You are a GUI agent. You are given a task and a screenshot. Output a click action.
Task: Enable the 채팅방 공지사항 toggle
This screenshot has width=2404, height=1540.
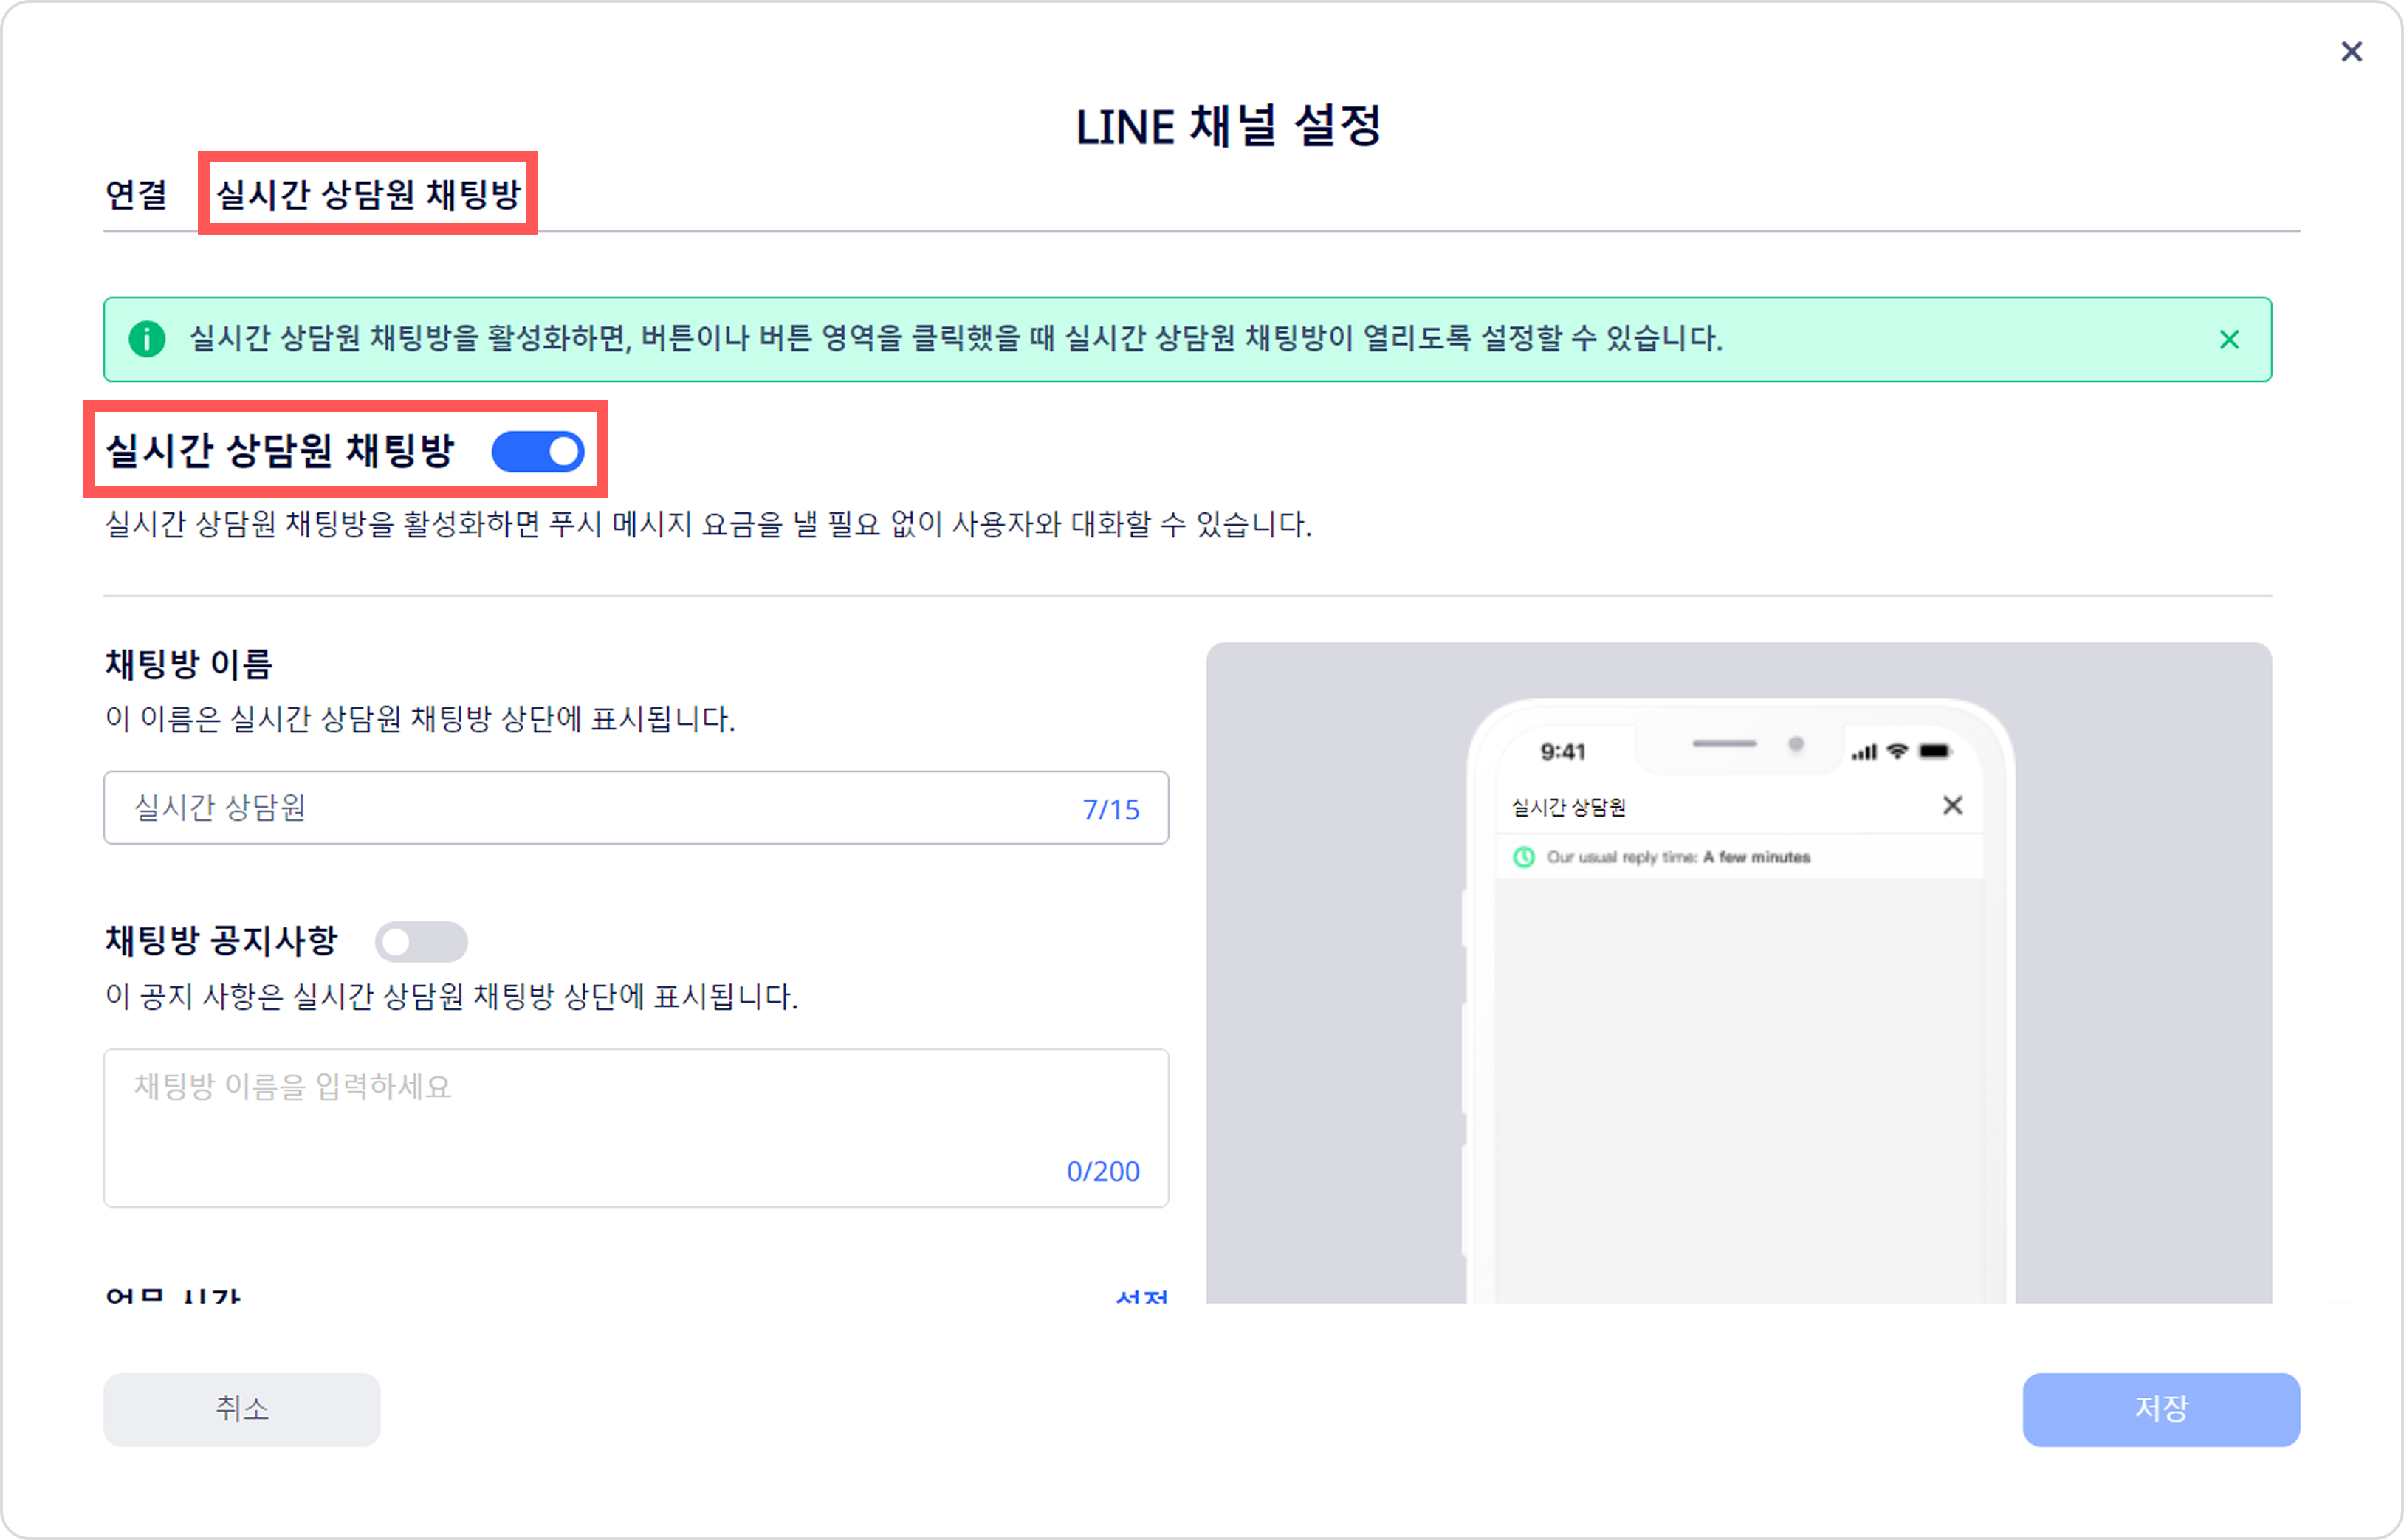[421, 942]
